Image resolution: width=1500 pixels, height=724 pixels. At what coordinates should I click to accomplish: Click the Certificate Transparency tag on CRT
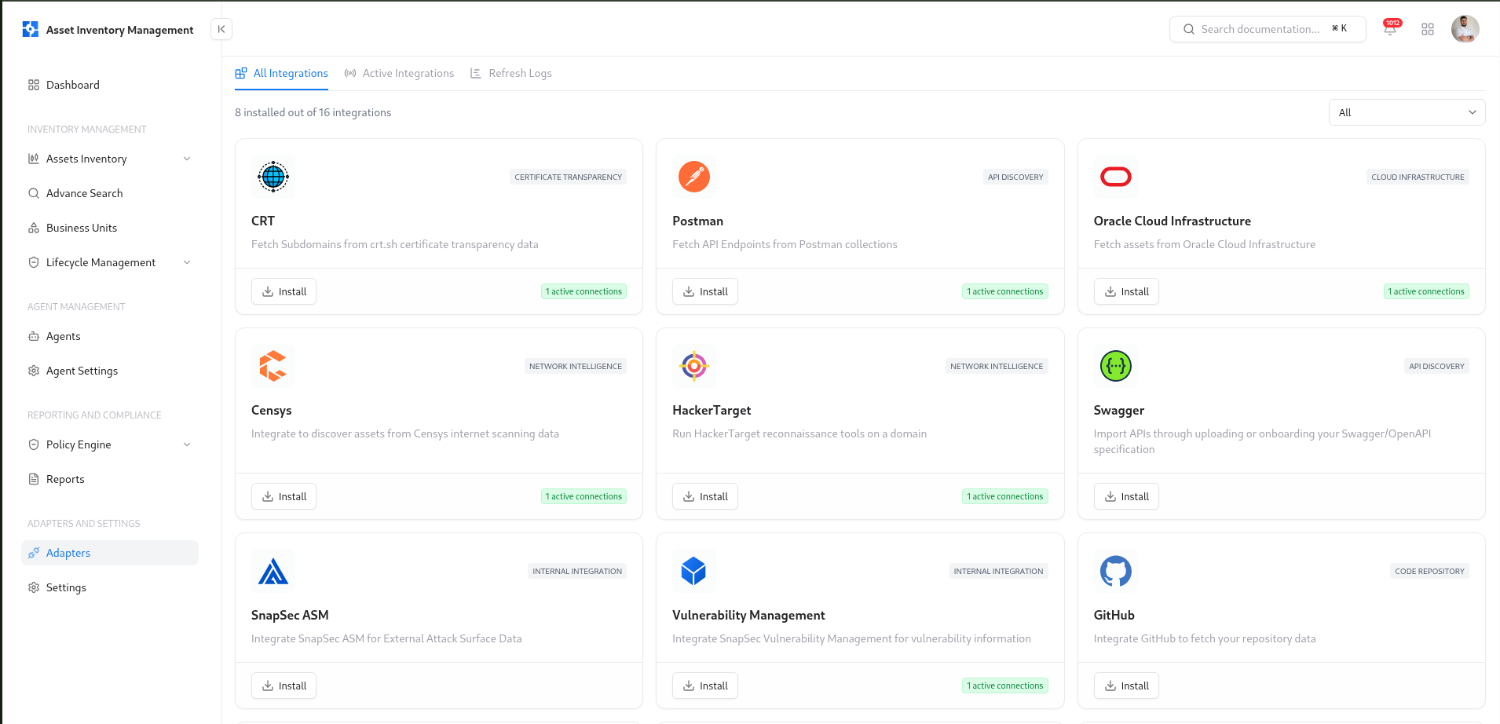(569, 177)
